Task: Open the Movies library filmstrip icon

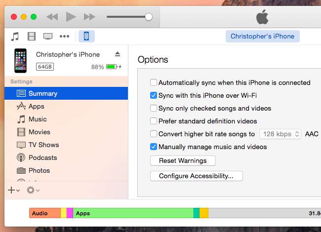Action: point(32,37)
